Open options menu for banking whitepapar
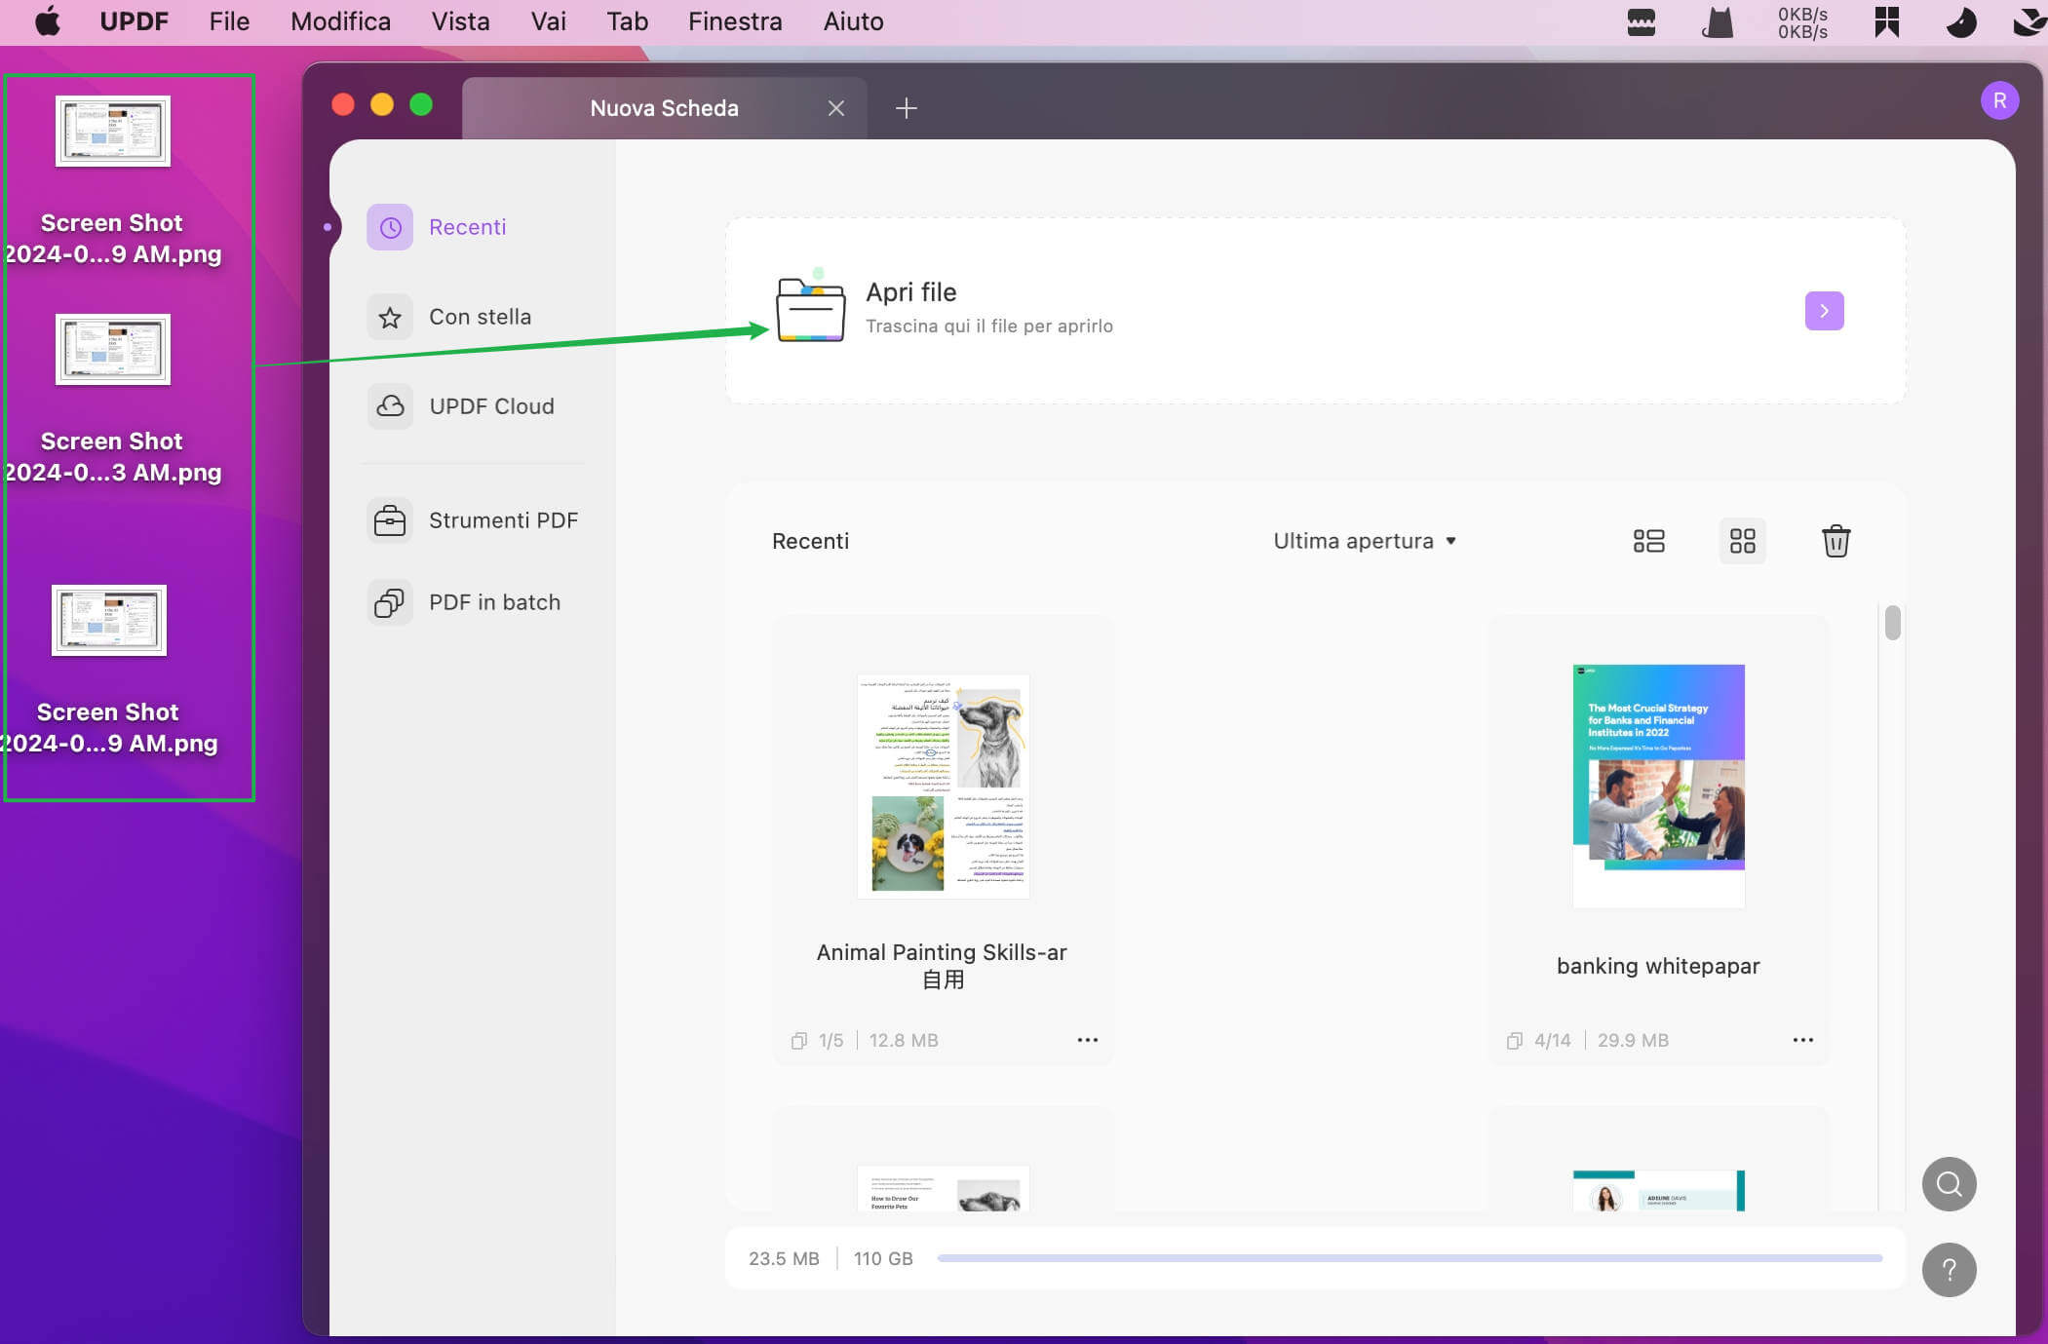 (x=1803, y=1040)
